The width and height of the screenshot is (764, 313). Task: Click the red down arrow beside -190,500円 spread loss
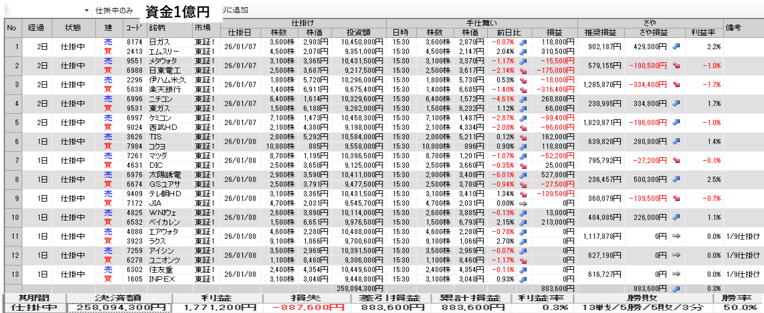click(676, 66)
